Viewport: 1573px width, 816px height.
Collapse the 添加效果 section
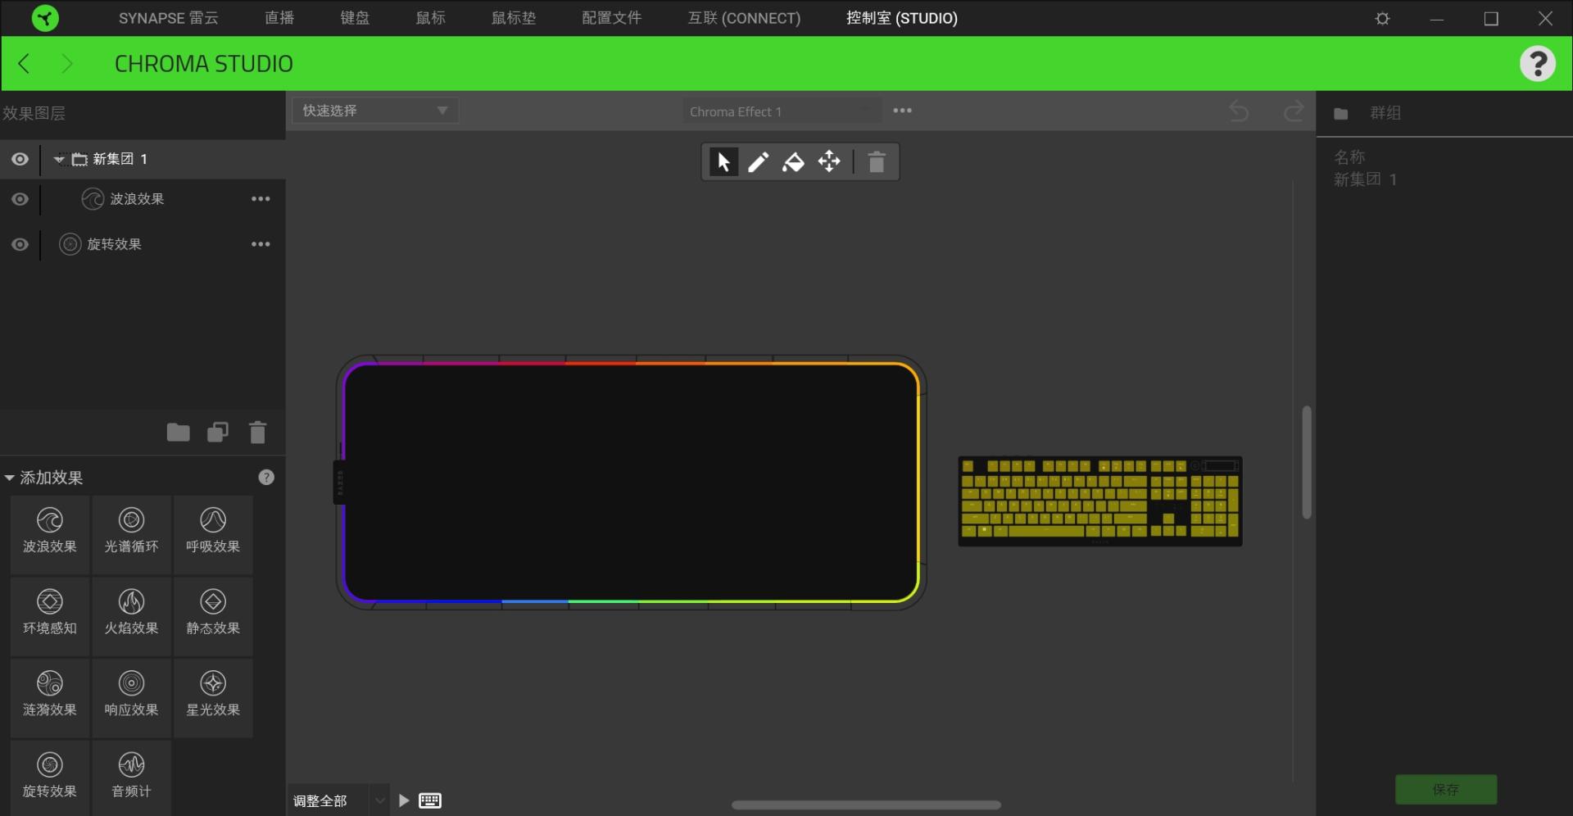coord(9,478)
